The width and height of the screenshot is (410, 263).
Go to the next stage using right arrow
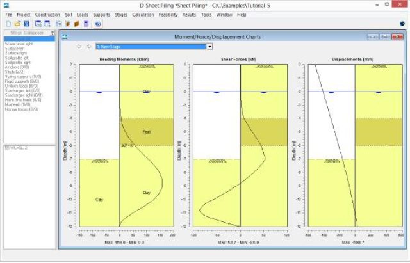click(88, 46)
